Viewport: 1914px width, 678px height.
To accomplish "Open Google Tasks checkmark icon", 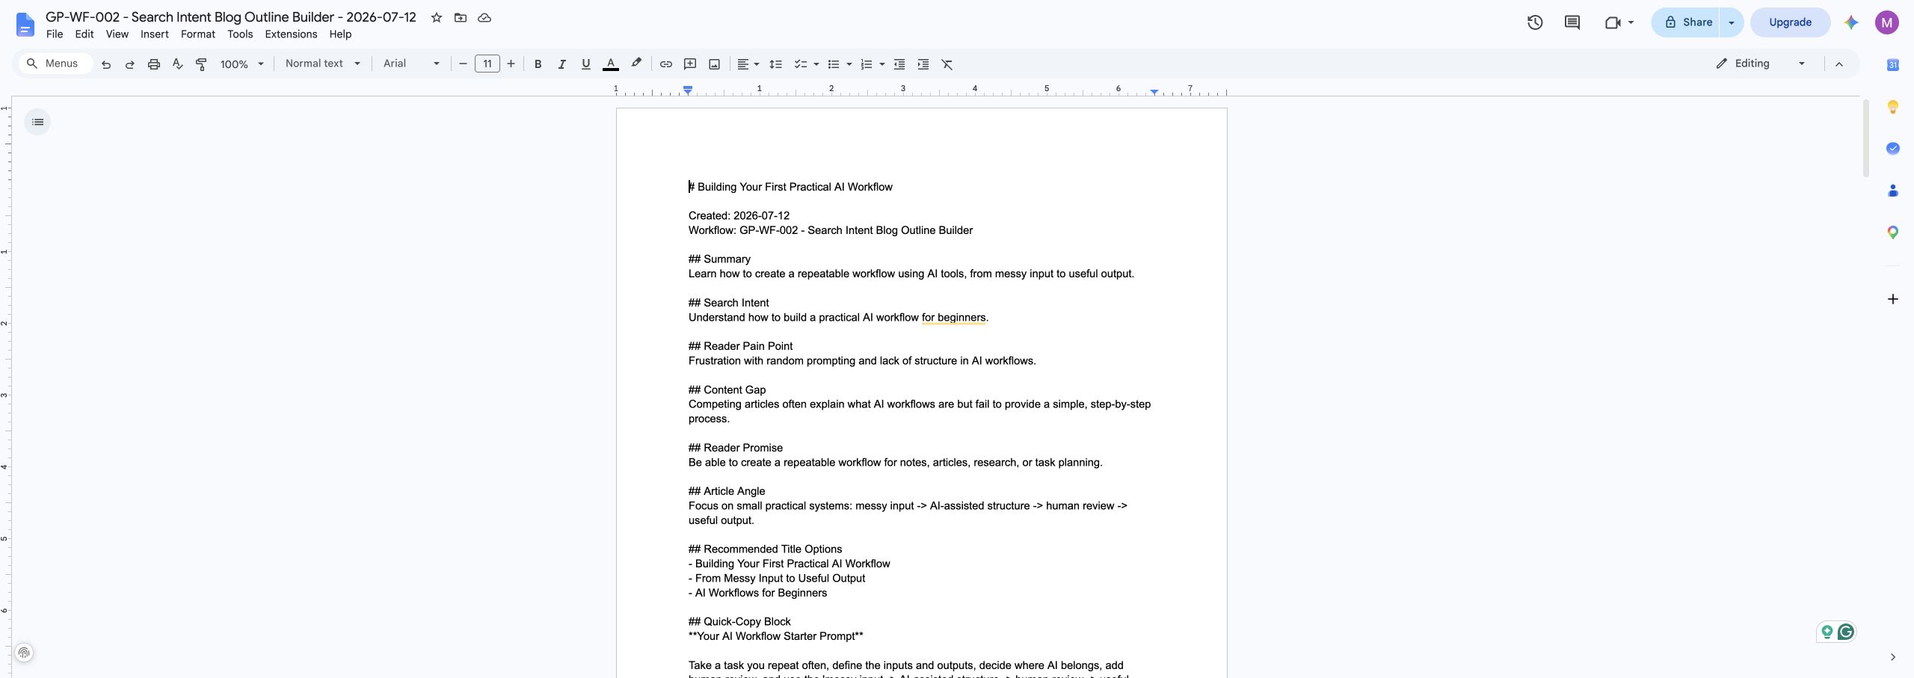I will click(x=1893, y=149).
